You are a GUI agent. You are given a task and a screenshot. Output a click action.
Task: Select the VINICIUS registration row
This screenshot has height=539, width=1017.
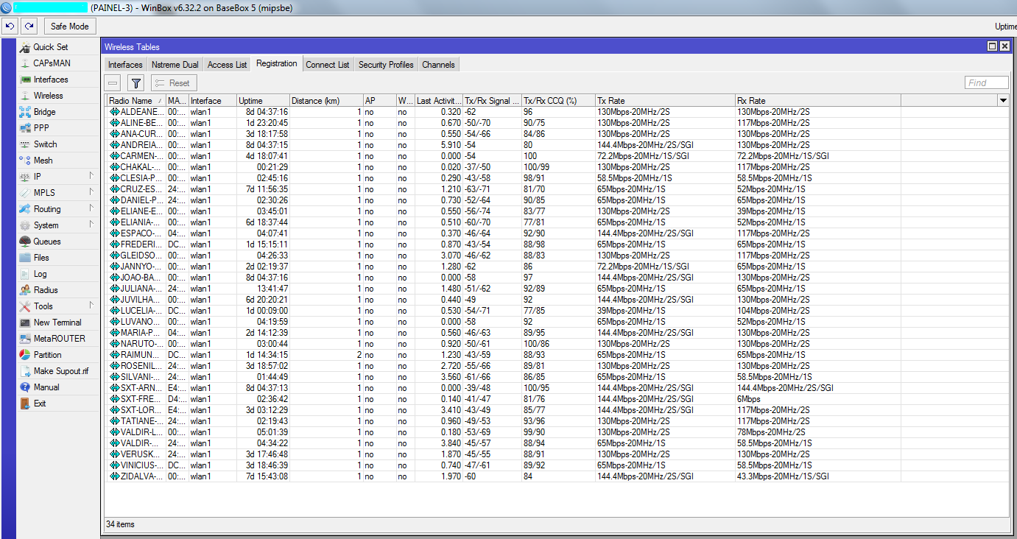point(557,465)
